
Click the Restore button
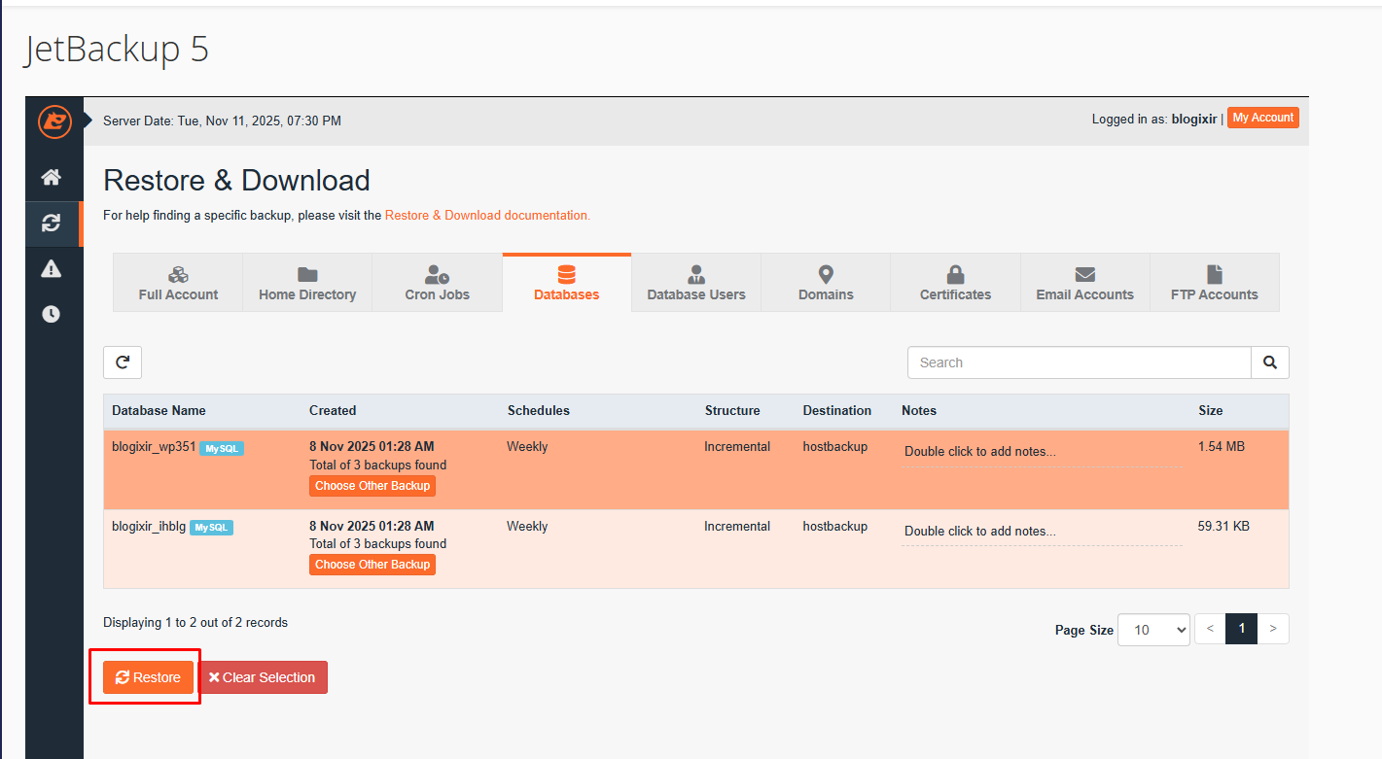(148, 677)
